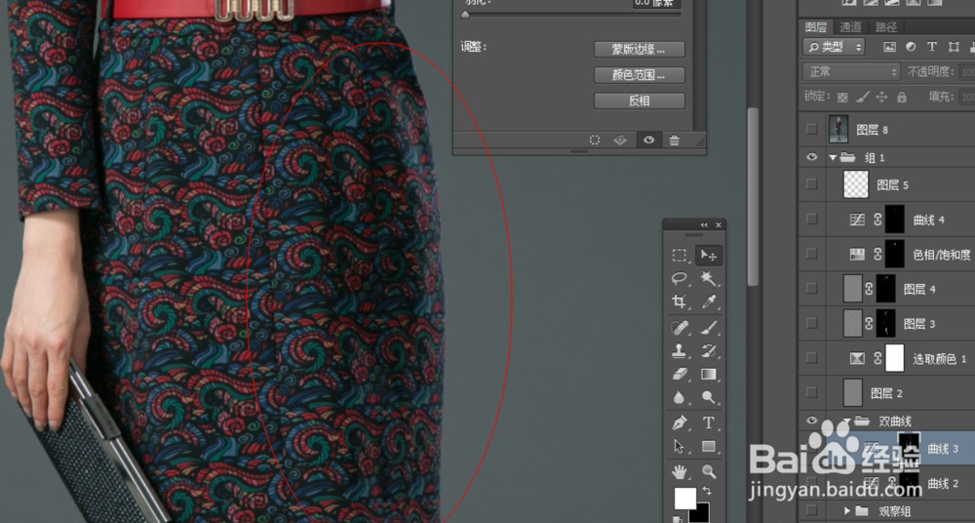Select the Type tool
This screenshot has width=975, height=523.
click(x=708, y=422)
